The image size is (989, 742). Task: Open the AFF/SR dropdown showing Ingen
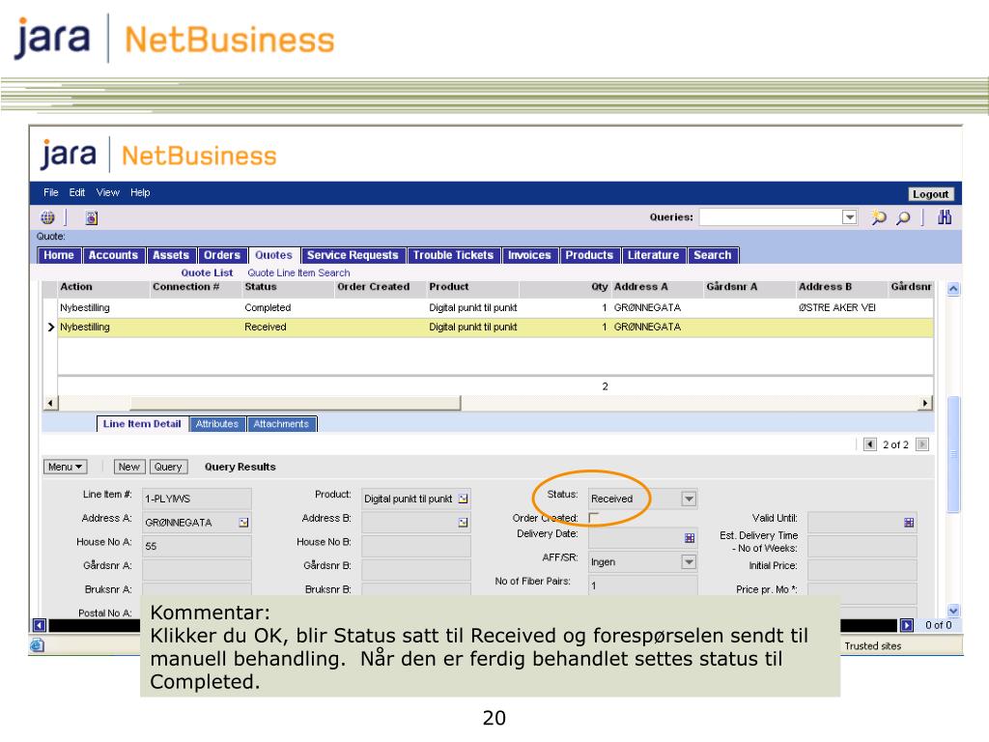coord(689,561)
